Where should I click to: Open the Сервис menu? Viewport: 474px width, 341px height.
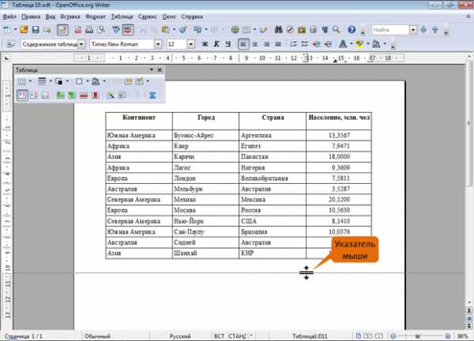(148, 17)
